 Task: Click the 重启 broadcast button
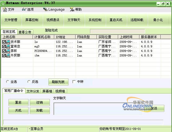[x=18, y=102]
